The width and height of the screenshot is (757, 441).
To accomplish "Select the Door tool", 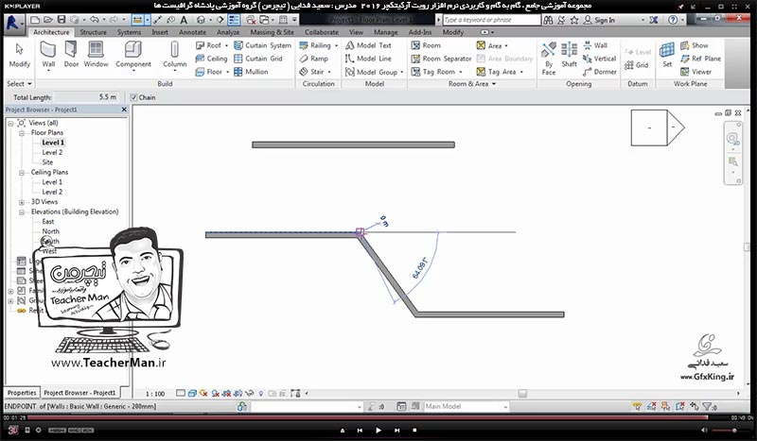I will point(71,55).
